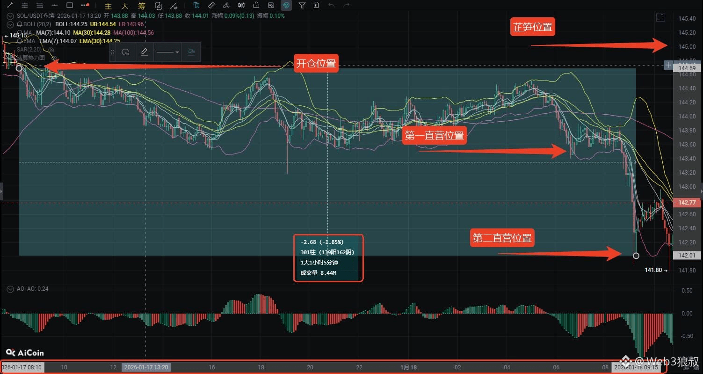The image size is (703, 374).
Task: Select the measure ruler tool
Action: [210, 5]
